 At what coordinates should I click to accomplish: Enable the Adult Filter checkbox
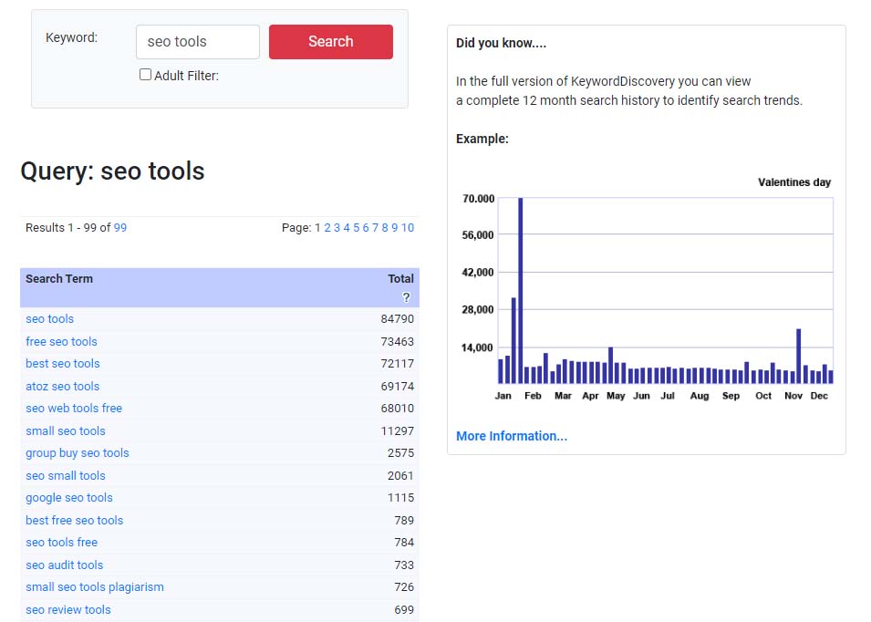[x=145, y=75]
